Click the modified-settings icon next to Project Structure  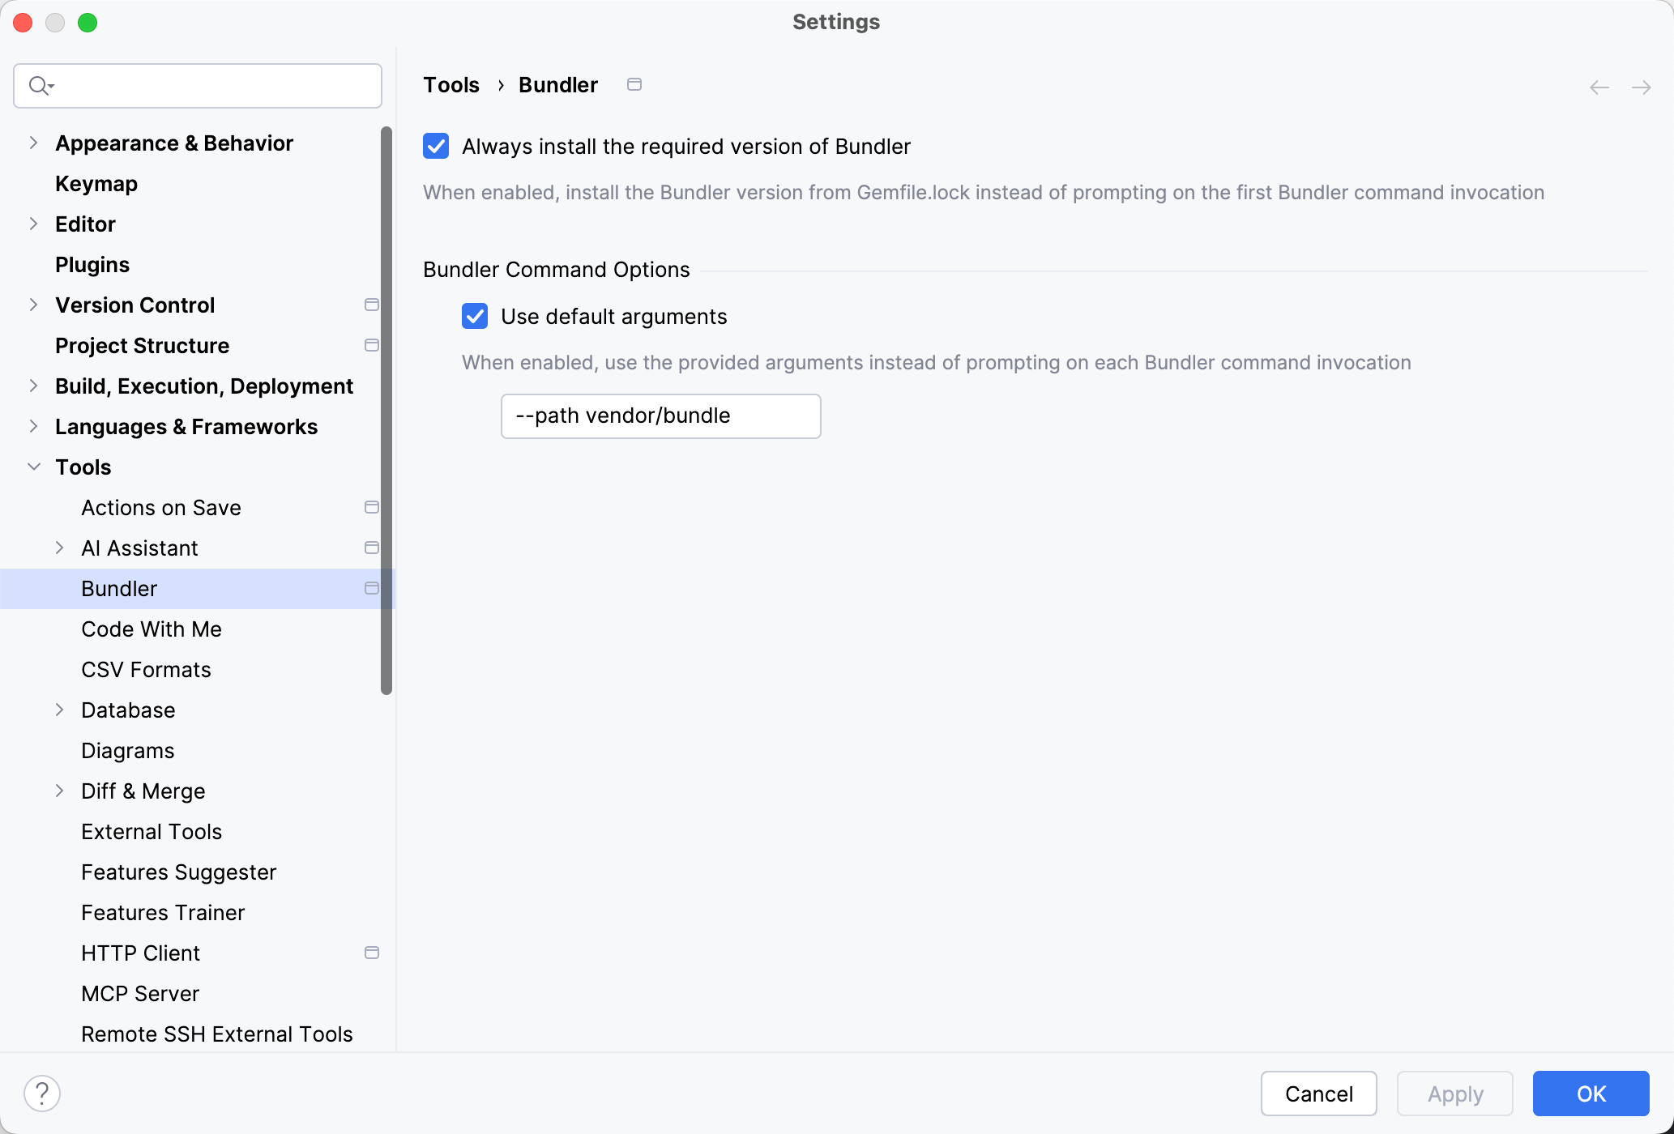[x=372, y=345]
